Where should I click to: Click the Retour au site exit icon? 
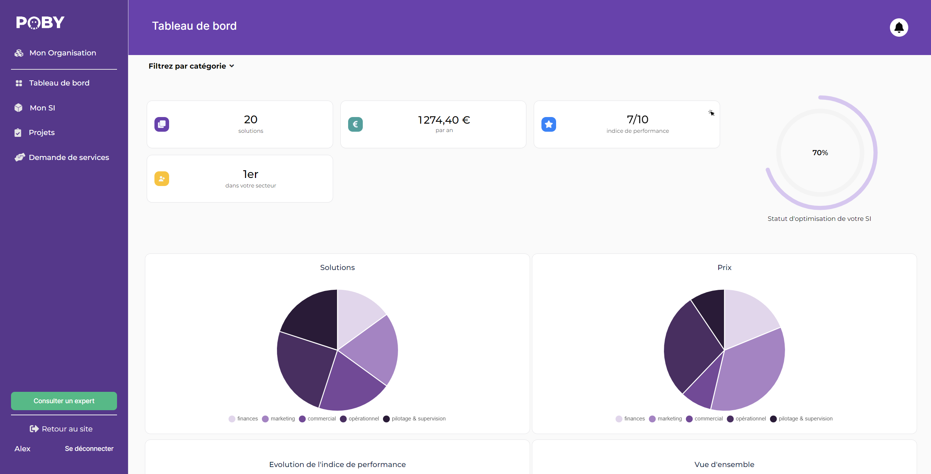(34, 429)
